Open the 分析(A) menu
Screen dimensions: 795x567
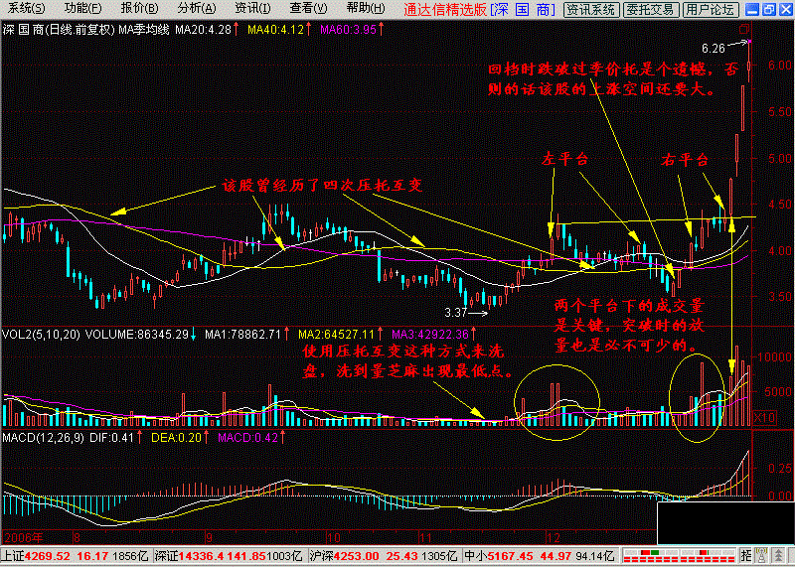coord(196,9)
